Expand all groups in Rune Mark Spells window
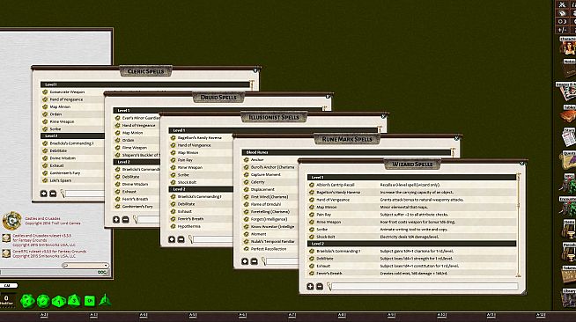This screenshot has width=576, height=322. point(245,261)
